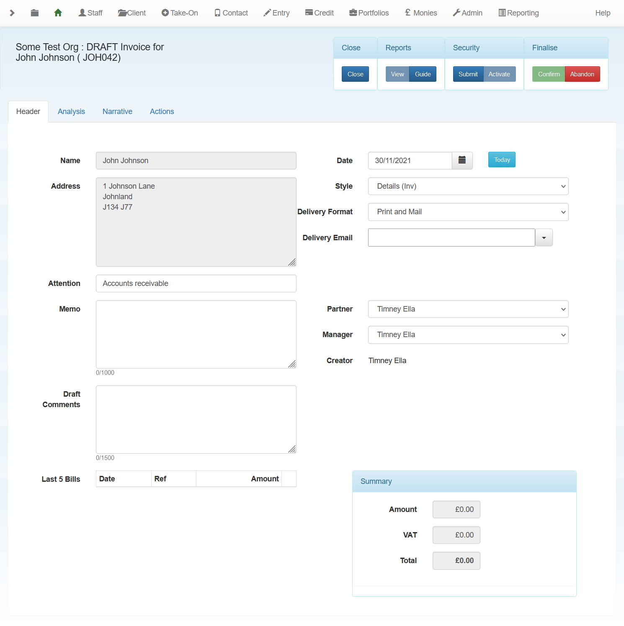Image resolution: width=624 pixels, height=626 pixels.
Task: Expand the Delivery Email caret dropdown
Action: [544, 238]
